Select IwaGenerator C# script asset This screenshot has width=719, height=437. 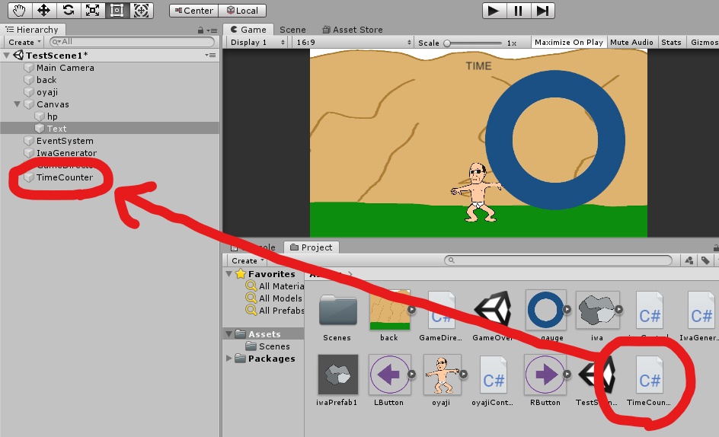click(x=701, y=317)
